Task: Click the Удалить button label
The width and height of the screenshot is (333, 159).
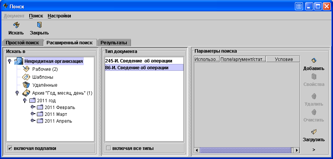Action: pyautogui.click(x=314, y=104)
